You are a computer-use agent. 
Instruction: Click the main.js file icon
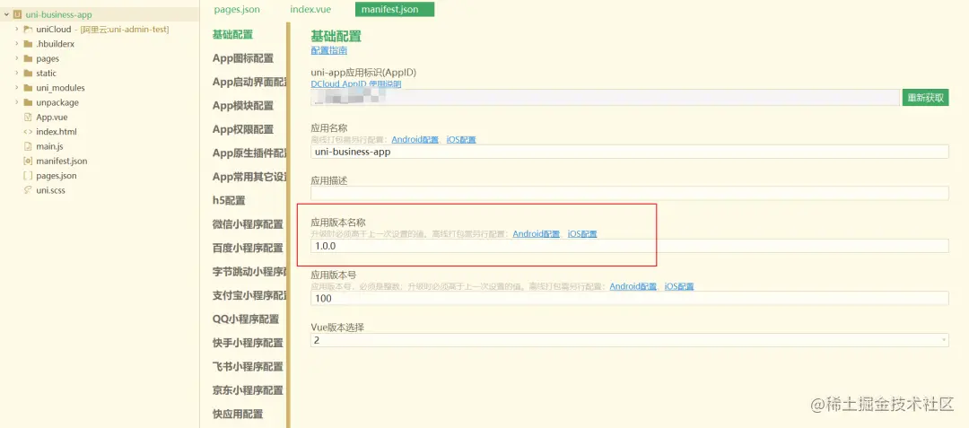click(x=27, y=146)
